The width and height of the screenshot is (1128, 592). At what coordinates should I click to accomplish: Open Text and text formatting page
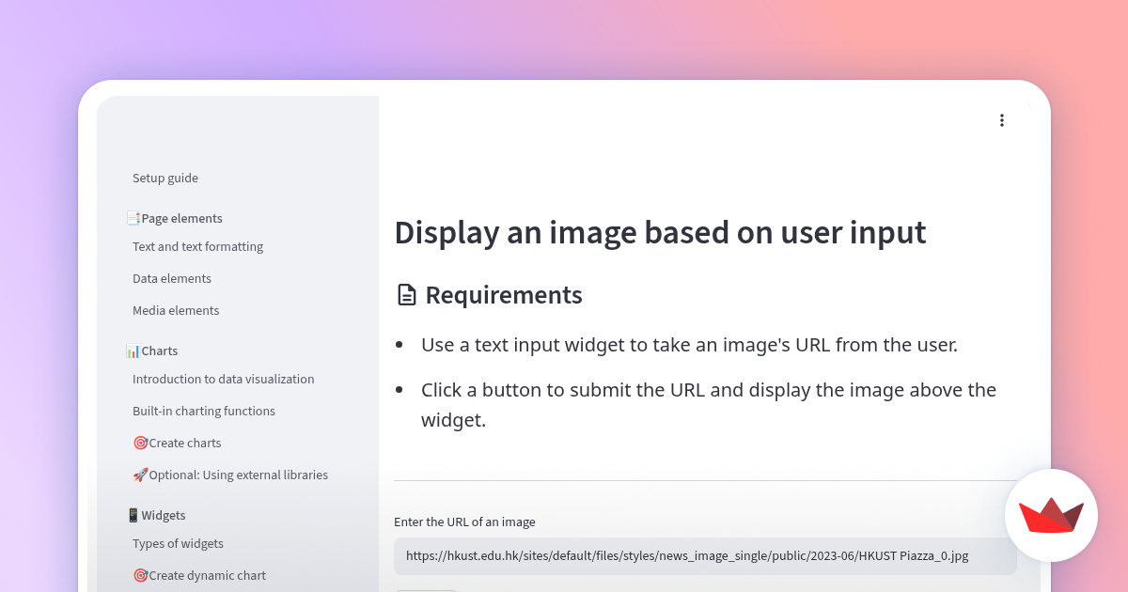click(197, 247)
